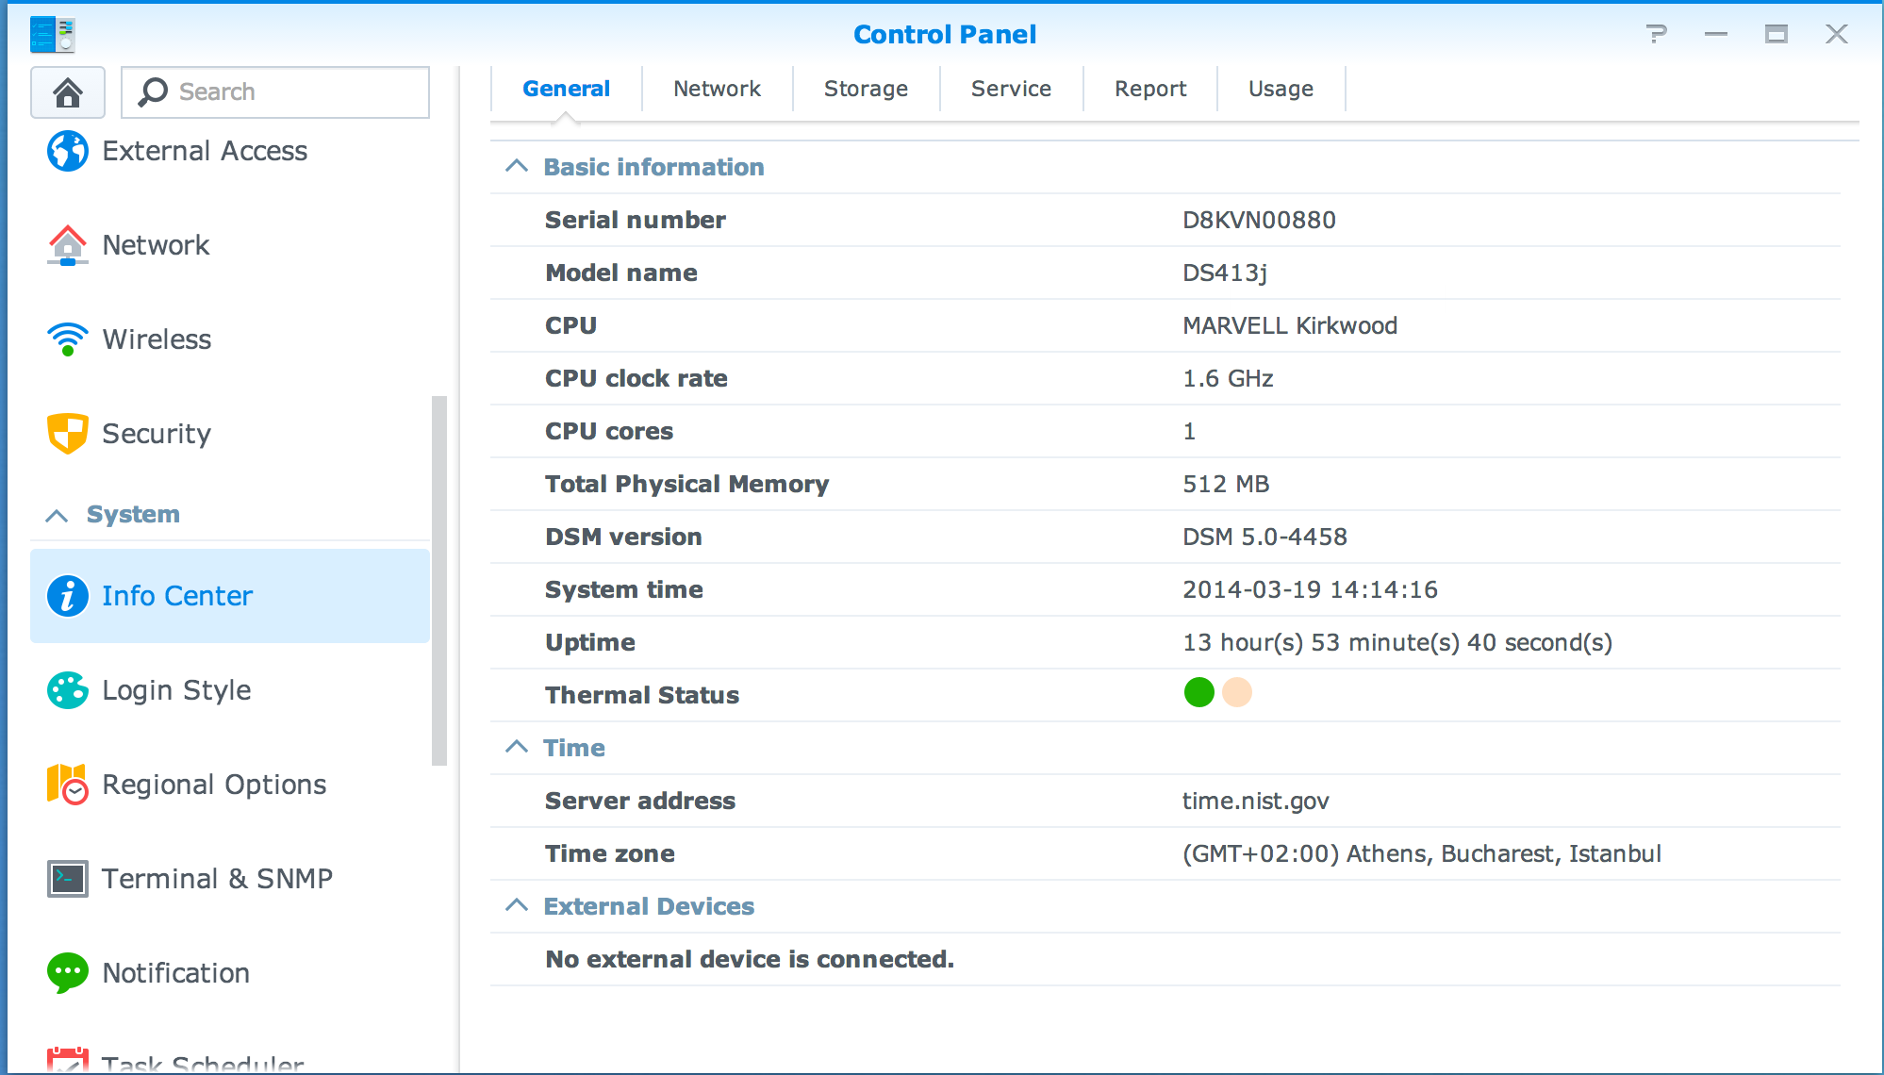
Task: Click the help question mark icon
Action: [x=1656, y=35]
